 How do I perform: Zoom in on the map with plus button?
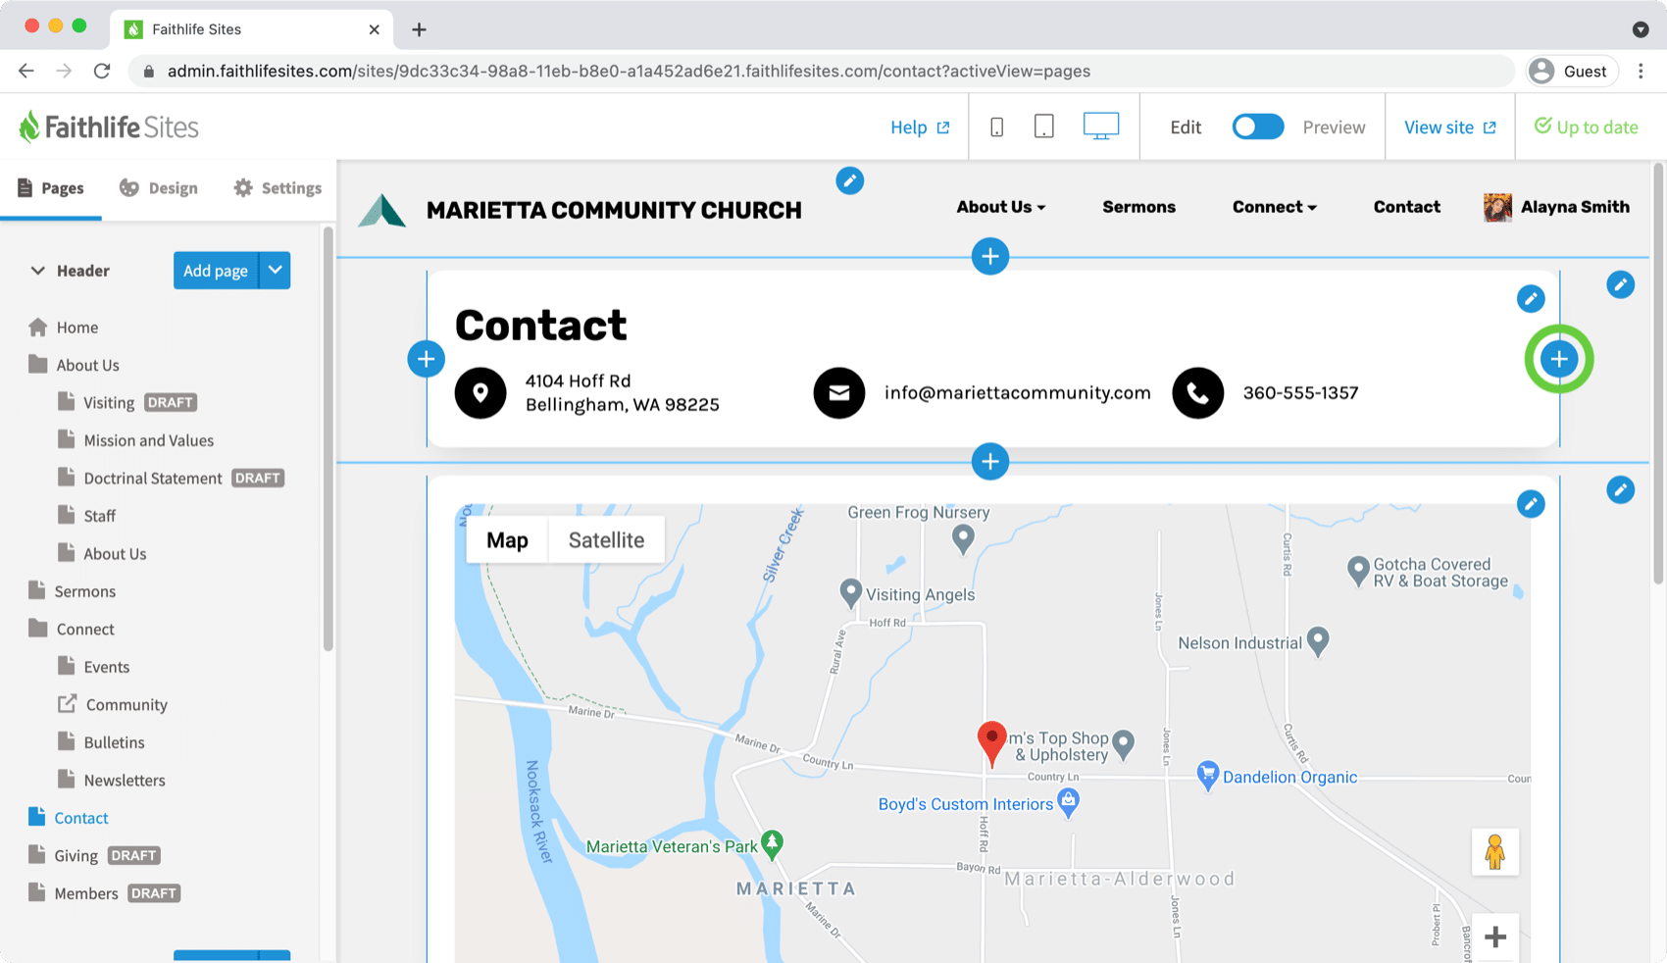[x=1495, y=937]
